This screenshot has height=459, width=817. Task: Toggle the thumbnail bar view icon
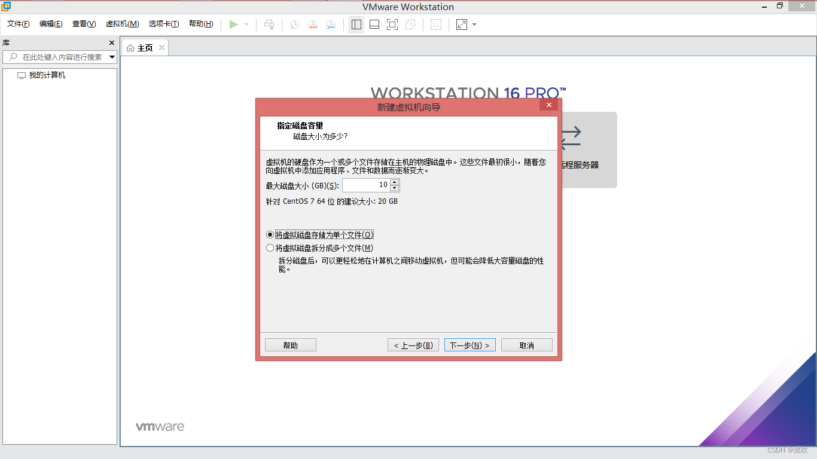(374, 25)
